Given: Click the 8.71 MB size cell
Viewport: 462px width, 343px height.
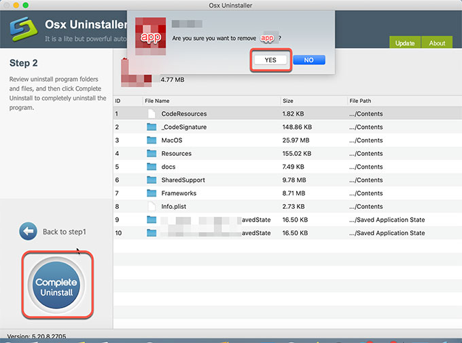Looking at the screenshot, I should 294,193.
